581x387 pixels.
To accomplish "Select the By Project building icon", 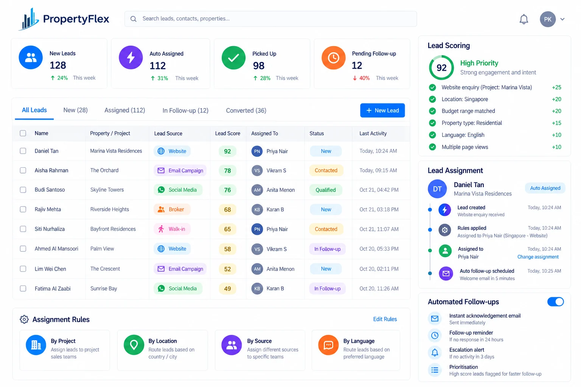I will (x=36, y=345).
